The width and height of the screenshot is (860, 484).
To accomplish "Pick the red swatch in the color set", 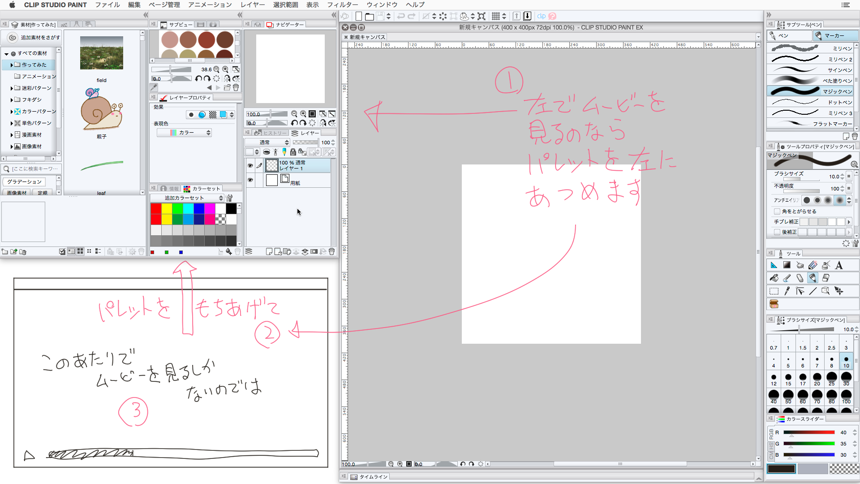I will coord(155,208).
